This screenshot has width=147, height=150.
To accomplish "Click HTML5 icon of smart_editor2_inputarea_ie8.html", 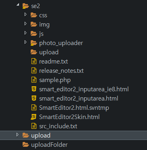I will tap(34, 89).
